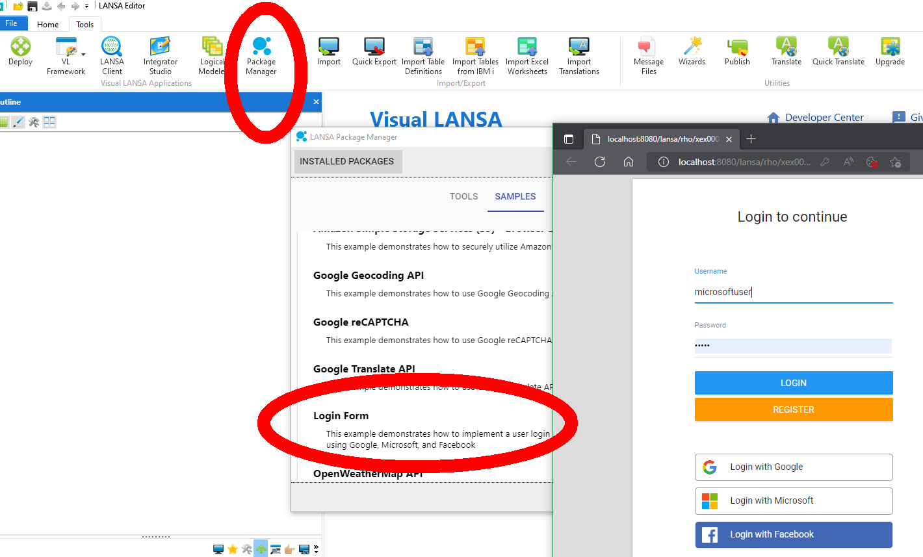Click the LOGIN button
This screenshot has height=557, width=923.
click(x=793, y=383)
